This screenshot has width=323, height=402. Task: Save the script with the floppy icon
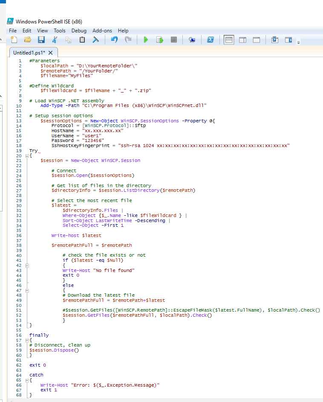tap(41, 40)
